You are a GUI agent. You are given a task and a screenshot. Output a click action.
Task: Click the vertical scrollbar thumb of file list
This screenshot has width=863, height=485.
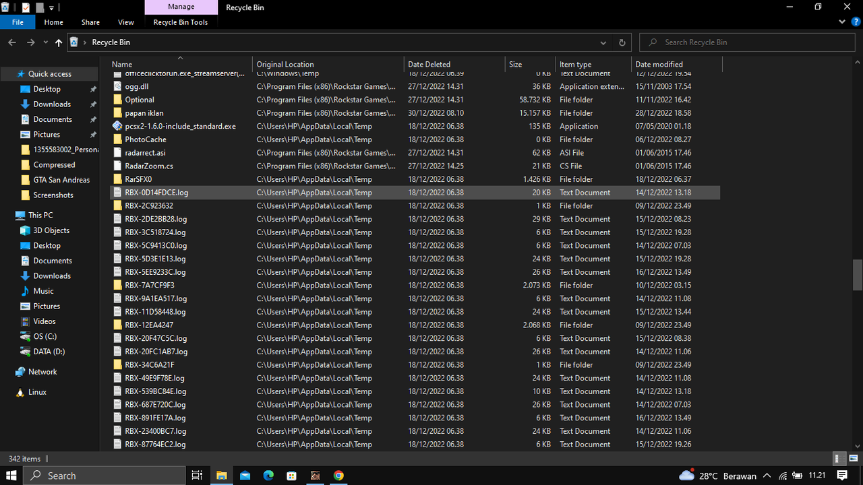coord(858,275)
